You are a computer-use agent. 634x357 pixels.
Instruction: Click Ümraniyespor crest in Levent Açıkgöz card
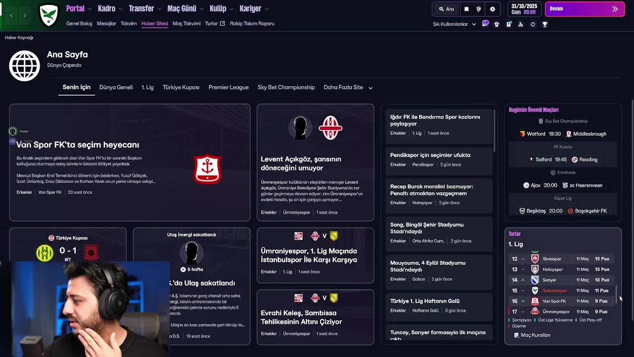click(x=330, y=128)
